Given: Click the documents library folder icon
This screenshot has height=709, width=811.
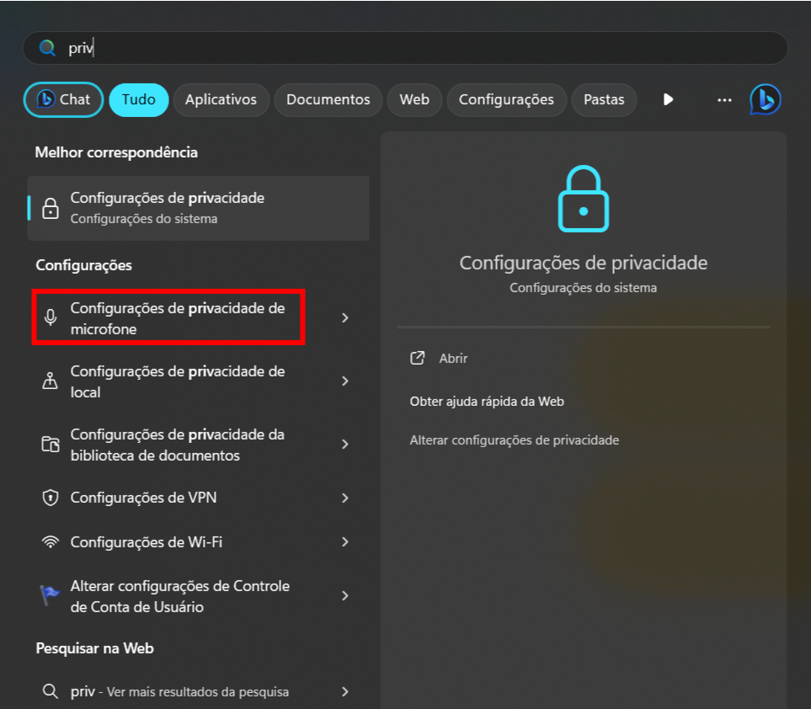Looking at the screenshot, I should [51, 444].
